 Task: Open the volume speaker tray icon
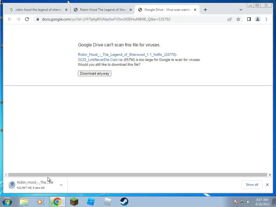[249, 202]
